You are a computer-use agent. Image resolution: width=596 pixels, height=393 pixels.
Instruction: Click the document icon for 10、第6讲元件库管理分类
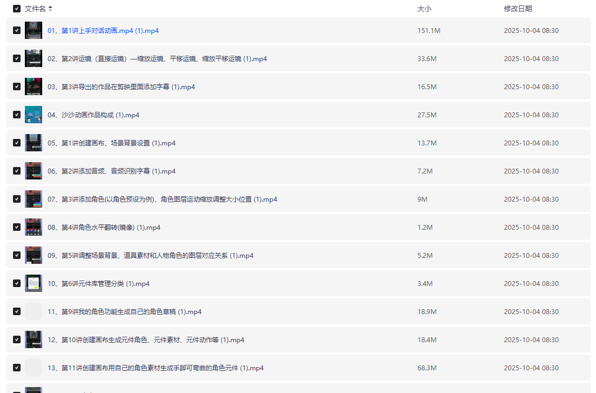[34, 284]
